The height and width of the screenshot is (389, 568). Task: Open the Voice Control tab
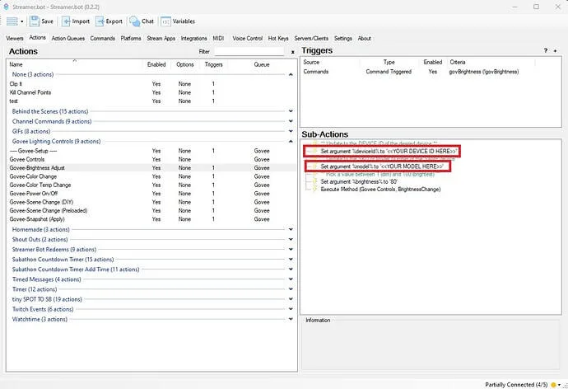point(248,39)
